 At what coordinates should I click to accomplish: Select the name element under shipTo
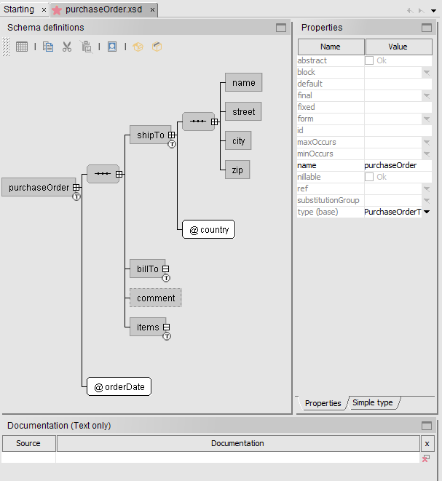[x=244, y=82]
